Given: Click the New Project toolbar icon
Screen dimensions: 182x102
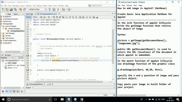Looking at the screenshot, I should click(x=7, y=9).
